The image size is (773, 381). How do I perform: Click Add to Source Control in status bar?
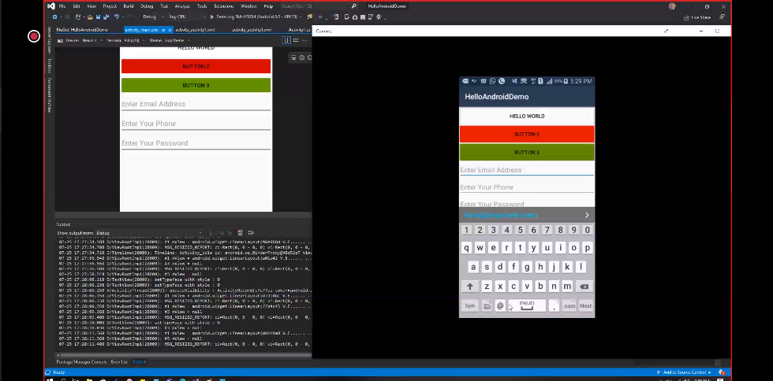(685, 372)
